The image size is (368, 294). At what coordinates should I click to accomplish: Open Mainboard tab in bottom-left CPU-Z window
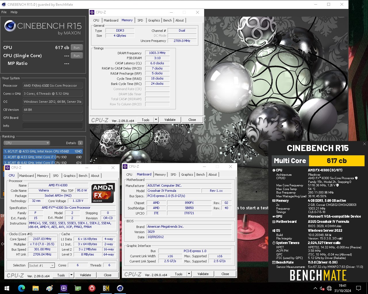[26, 176]
